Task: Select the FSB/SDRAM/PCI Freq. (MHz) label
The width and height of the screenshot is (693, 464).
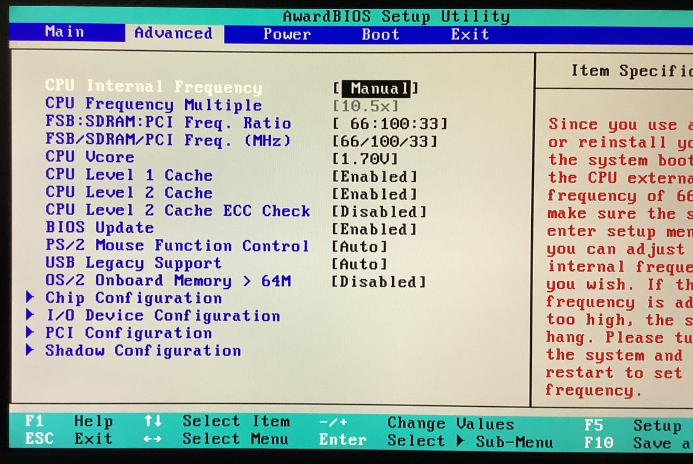Action: 168,140
